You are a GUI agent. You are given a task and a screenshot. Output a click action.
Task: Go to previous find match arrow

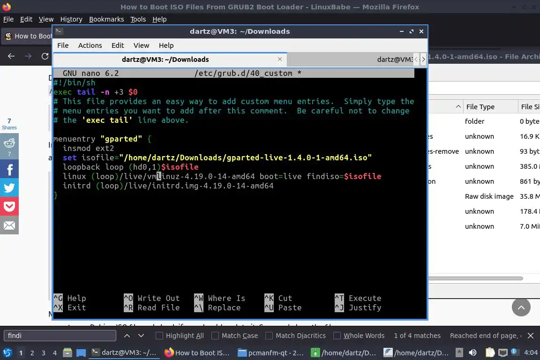127,336
